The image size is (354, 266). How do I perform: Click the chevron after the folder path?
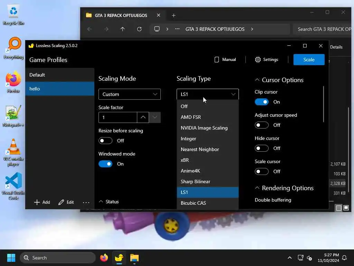tap(252, 29)
